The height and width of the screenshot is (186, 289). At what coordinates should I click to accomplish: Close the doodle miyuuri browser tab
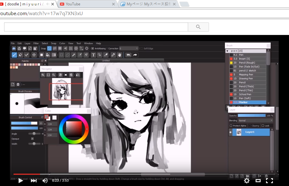(53, 4)
